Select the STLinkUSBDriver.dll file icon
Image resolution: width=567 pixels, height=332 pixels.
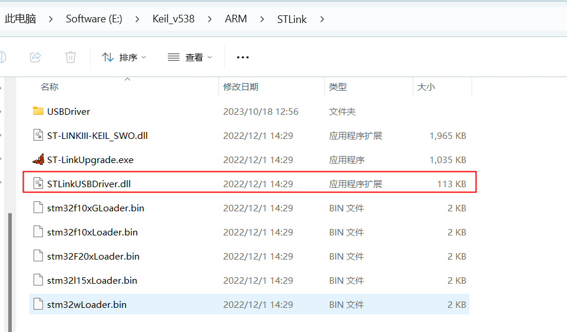coord(38,184)
